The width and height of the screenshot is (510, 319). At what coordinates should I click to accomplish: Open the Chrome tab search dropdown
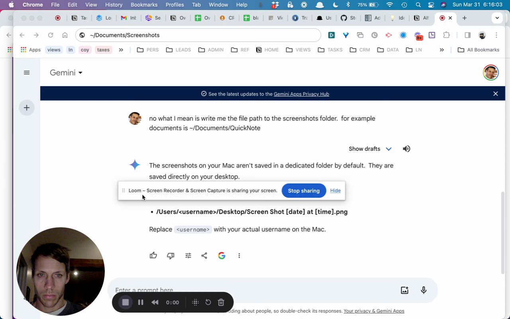point(497,18)
